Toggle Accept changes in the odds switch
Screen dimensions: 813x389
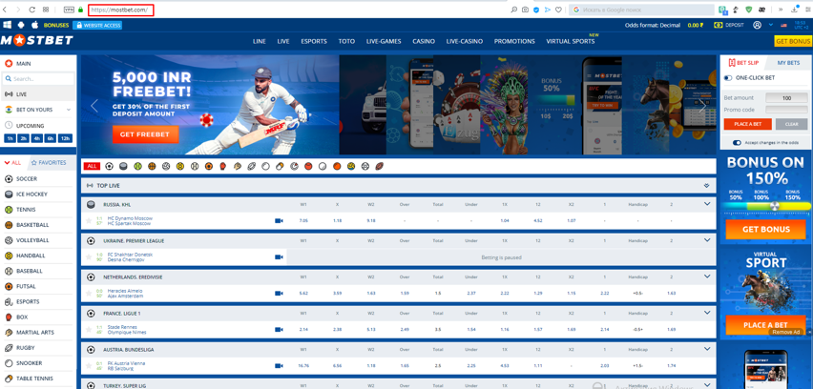click(x=737, y=142)
